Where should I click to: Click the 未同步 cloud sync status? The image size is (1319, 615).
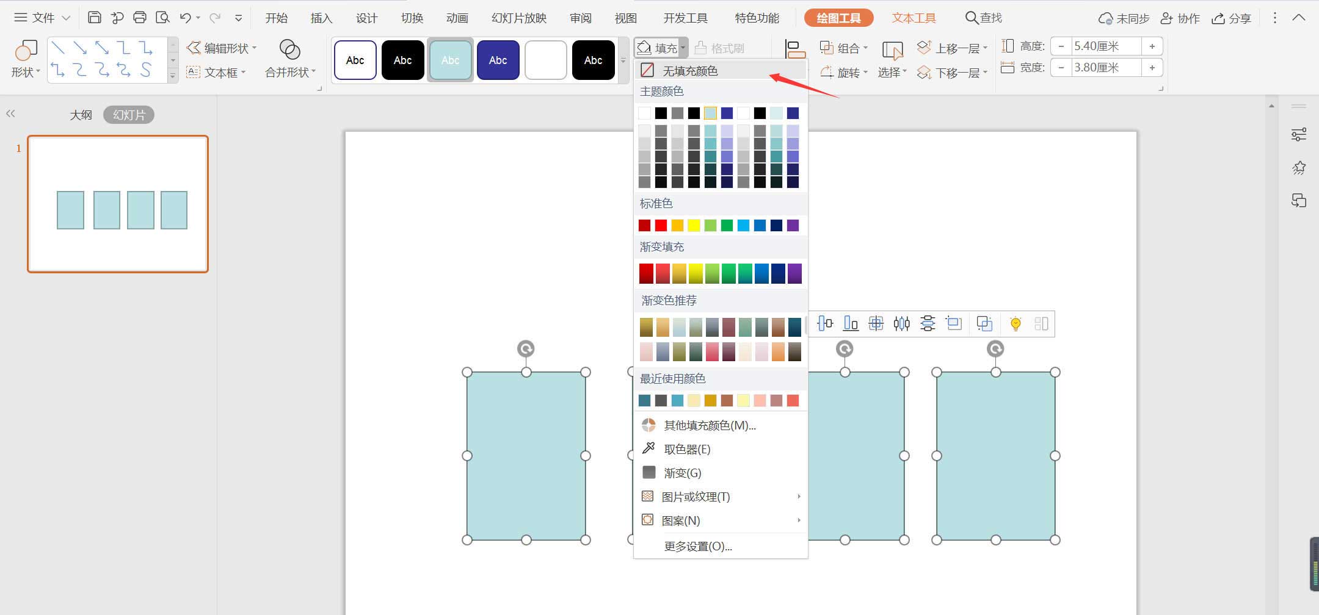pos(1124,18)
